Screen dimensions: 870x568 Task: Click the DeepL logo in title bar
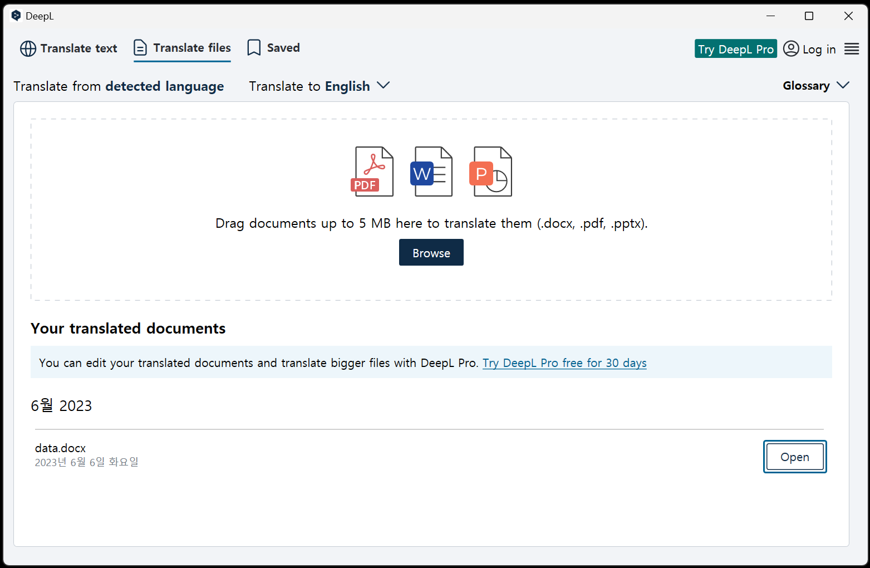point(16,16)
